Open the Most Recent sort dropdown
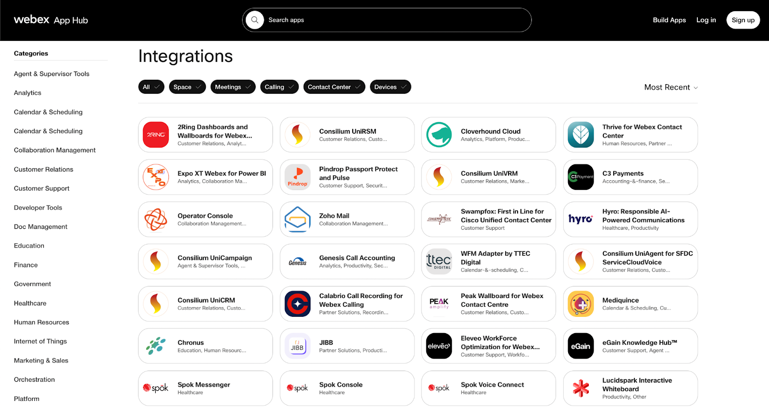The image size is (769, 410). [671, 87]
